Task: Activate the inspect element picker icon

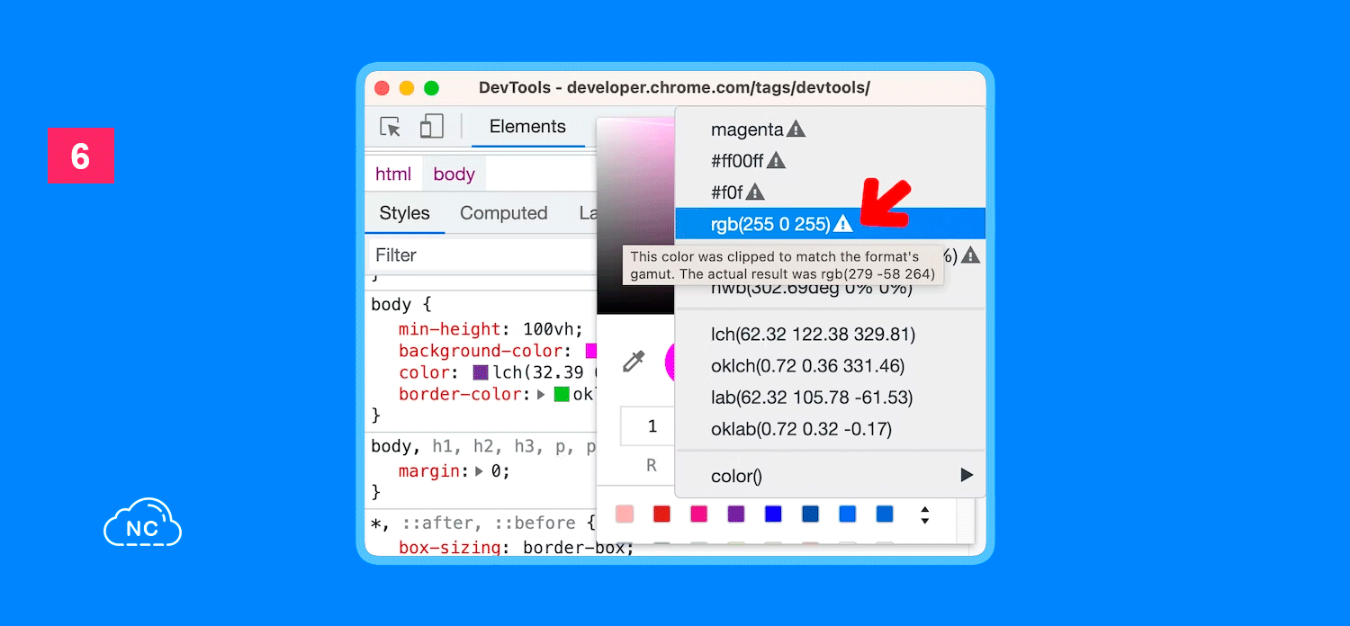Action: coord(391,127)
